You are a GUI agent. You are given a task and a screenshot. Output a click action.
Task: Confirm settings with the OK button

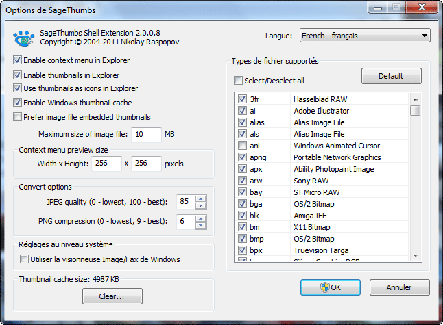coord(331,287)
